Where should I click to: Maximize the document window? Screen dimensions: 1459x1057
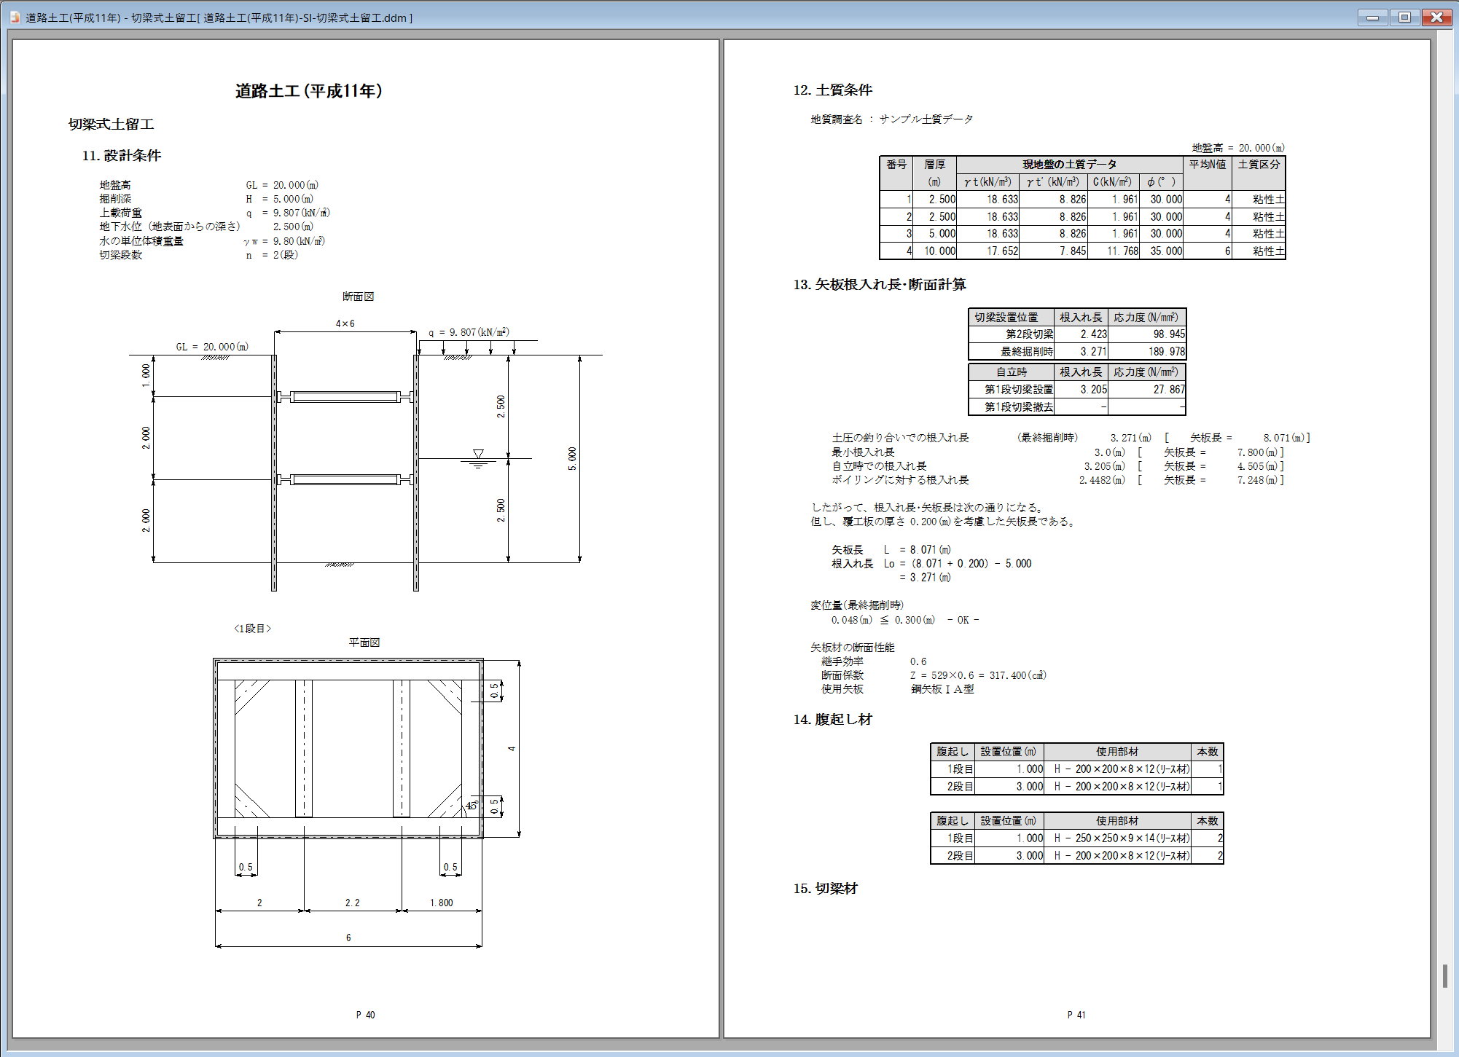tap(1404, 17)
